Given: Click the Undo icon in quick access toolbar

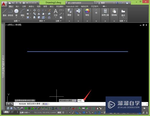Looking at the screenshot, I should click(x=27, y=3).
